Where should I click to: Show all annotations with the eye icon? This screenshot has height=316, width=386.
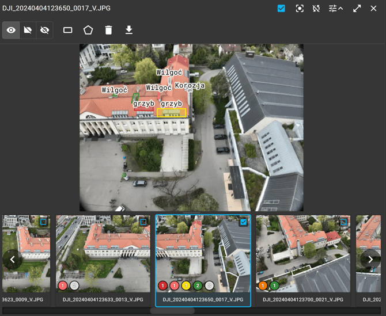[x=11, y=31]
